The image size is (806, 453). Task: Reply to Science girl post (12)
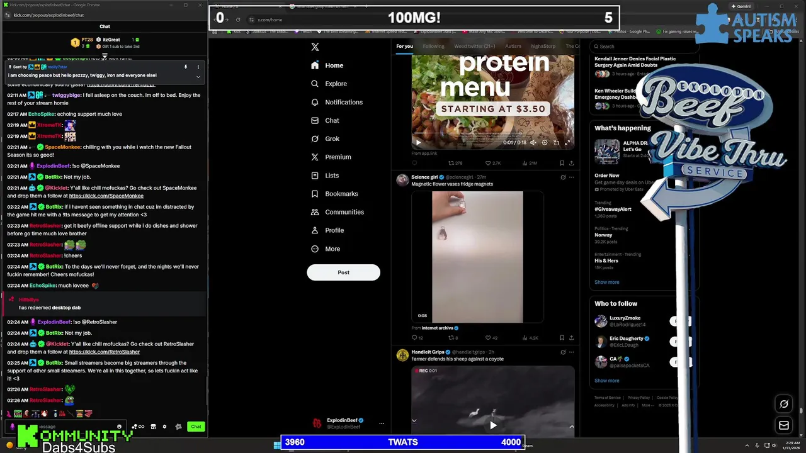click(x=417, y=338)
